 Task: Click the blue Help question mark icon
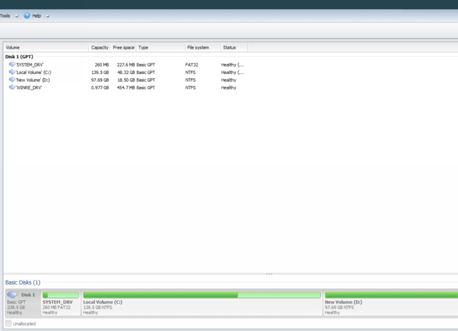pos(27,16)
